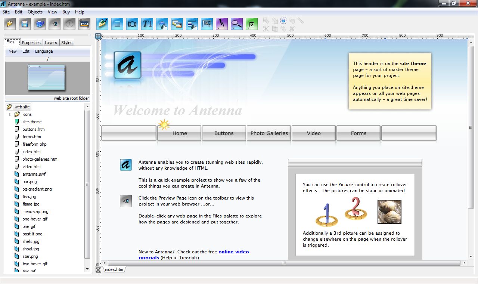The image size is (478, 284).
Task: Open the green checkbox form tool
Action: [x=252, y=24]
